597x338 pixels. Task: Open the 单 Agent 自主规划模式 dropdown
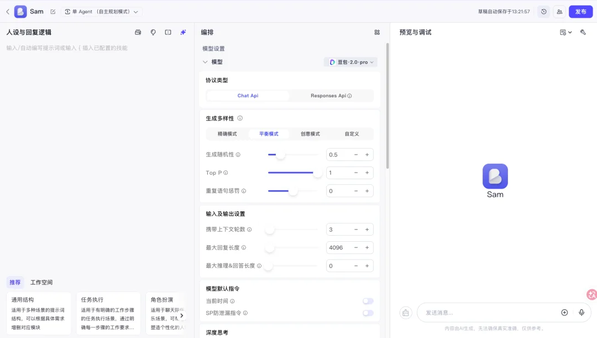[x=101, y=11]
